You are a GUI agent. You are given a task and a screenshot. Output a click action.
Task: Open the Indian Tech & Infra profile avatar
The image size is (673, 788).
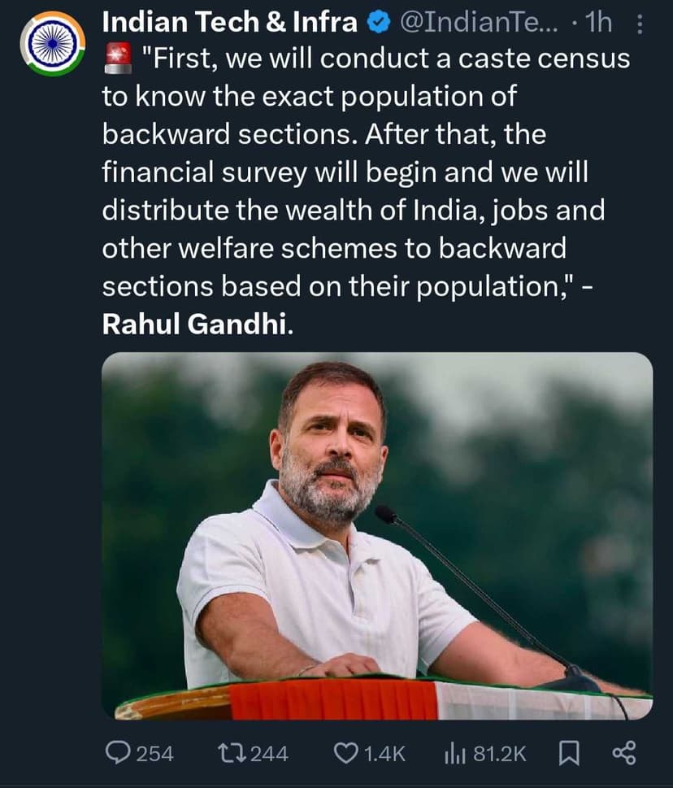coord(52,44)
